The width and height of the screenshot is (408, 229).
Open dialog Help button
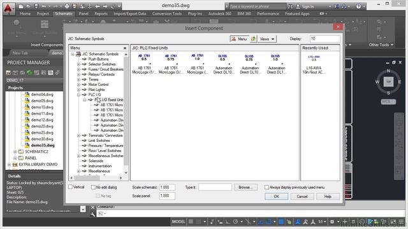328,197
